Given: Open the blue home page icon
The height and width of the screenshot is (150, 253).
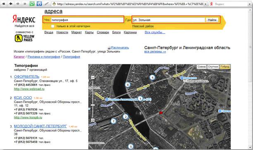Looking at the screenshot, I should pos(39,4).
